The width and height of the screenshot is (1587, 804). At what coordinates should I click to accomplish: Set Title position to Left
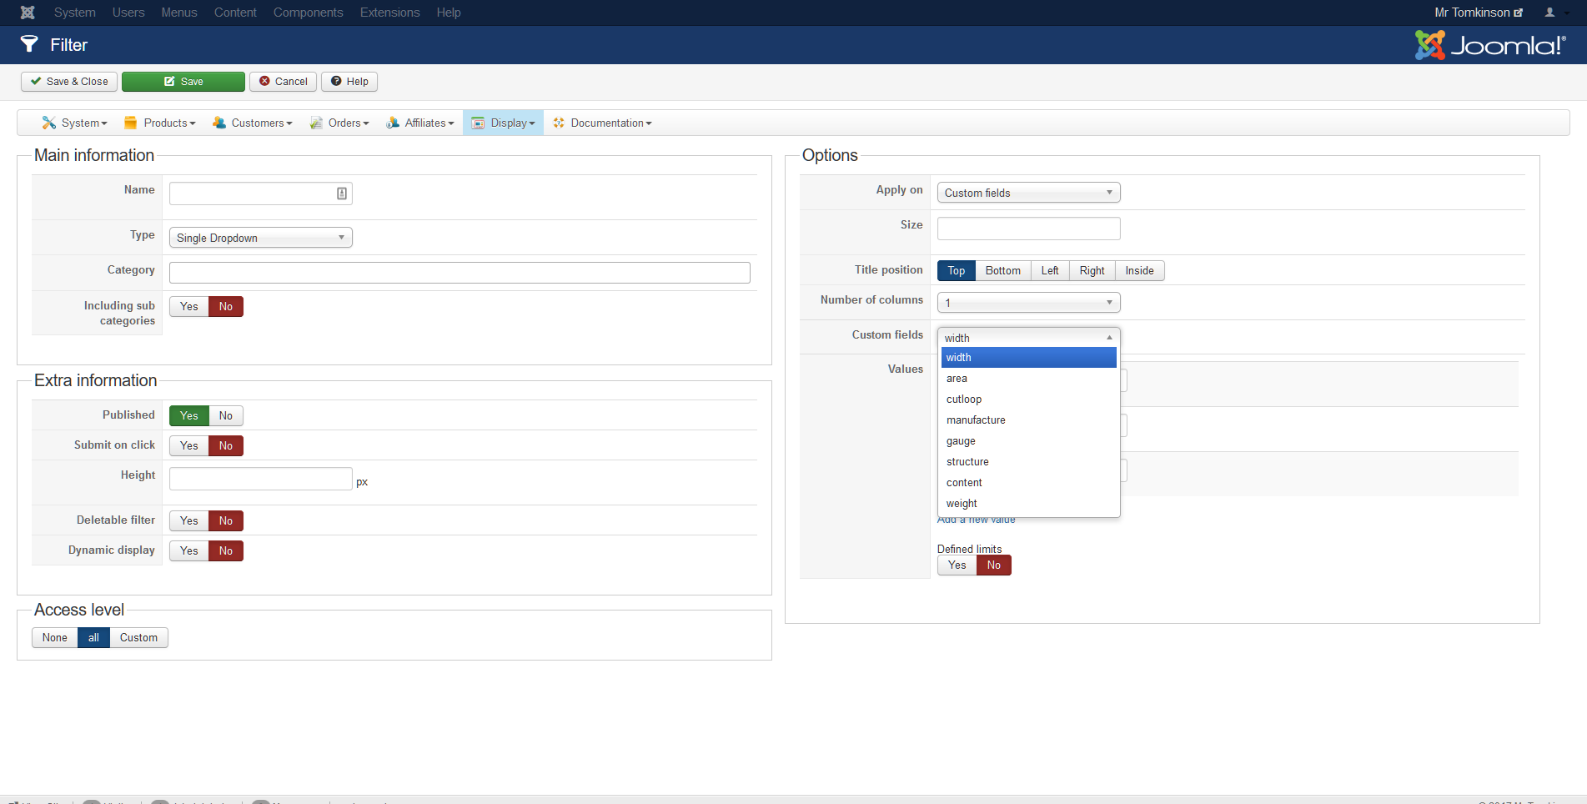pos(1050,271)
